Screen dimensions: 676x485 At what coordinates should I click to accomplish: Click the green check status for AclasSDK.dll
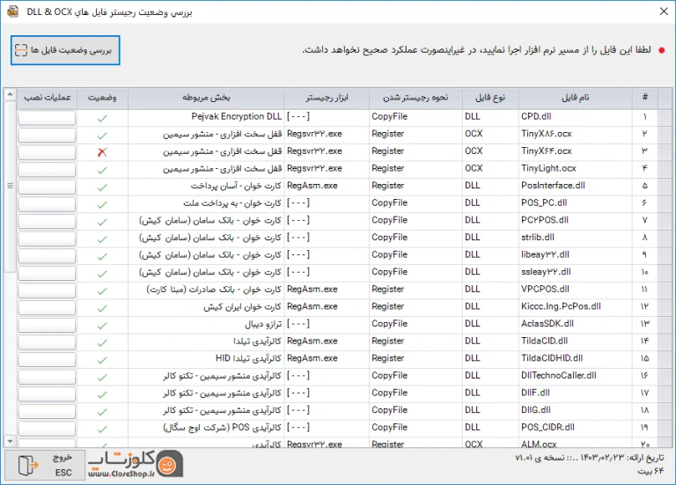tap(102, 325)
